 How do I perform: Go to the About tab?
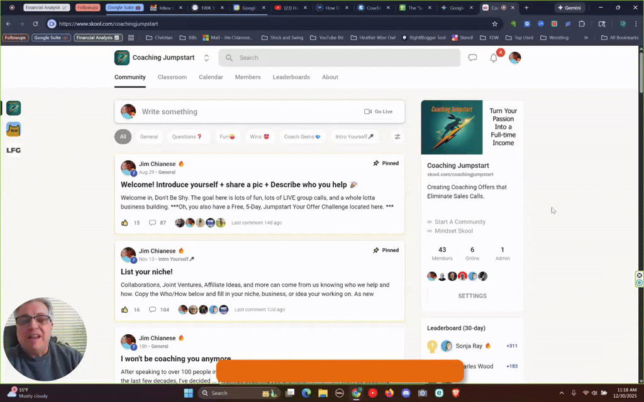[330, 77]
